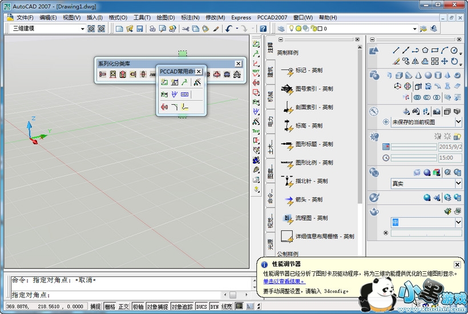Image resolution: width=468 pixels, height=314 pixels.
Task: Click the 单击以查看结果 link
Action: click(x=284, y=282)
